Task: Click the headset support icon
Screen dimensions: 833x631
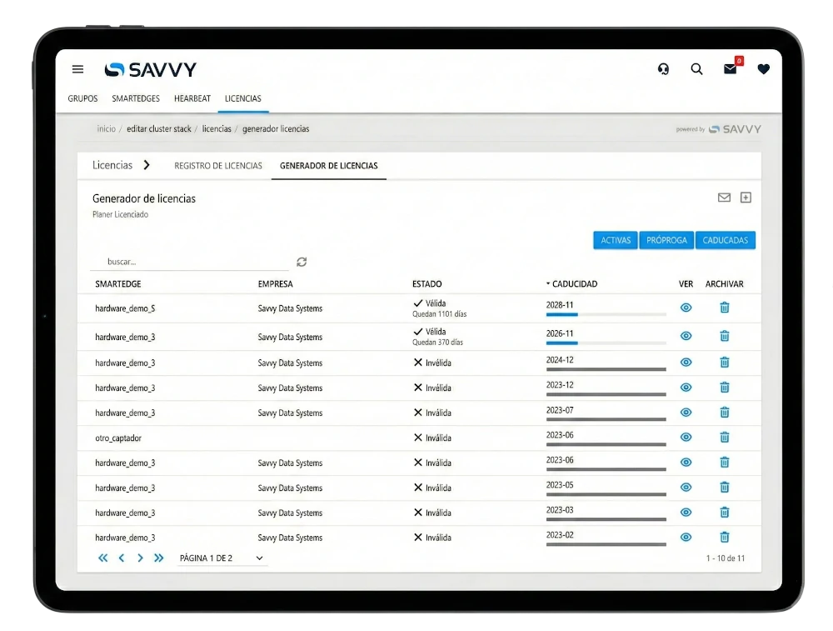Action: coord(663,70)
